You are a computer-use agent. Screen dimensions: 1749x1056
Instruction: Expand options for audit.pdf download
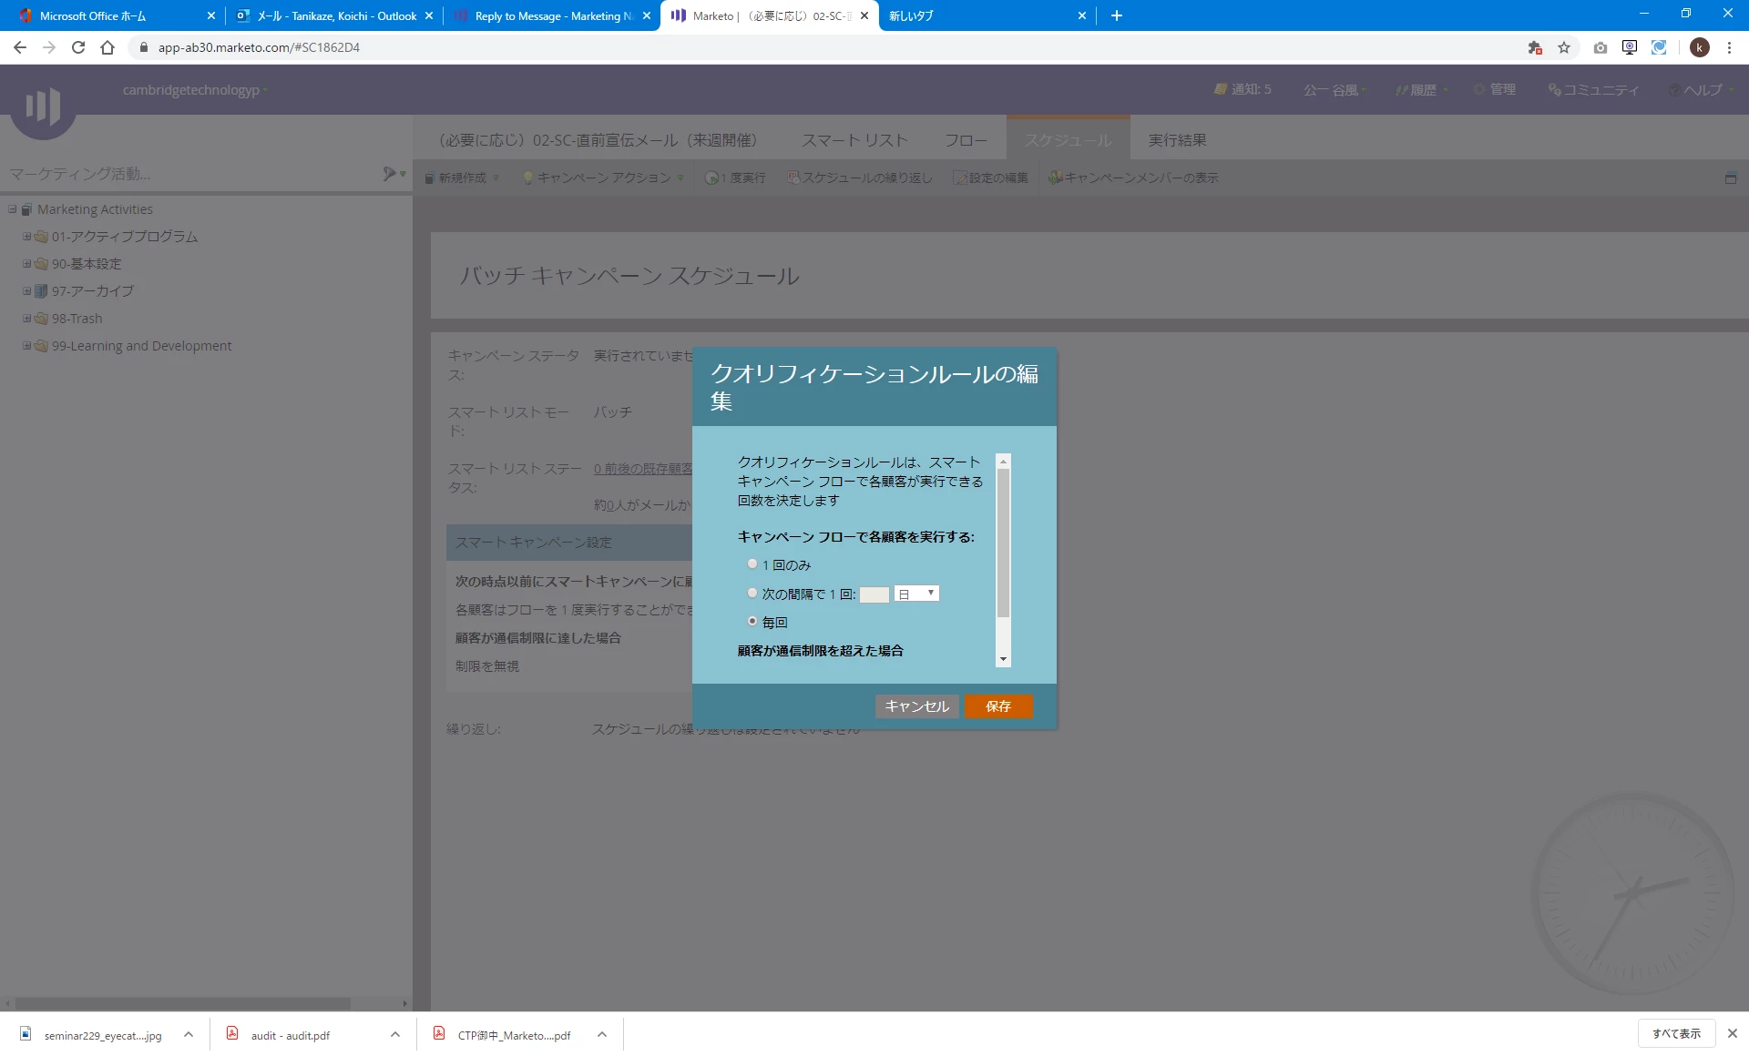[395, 1034]
